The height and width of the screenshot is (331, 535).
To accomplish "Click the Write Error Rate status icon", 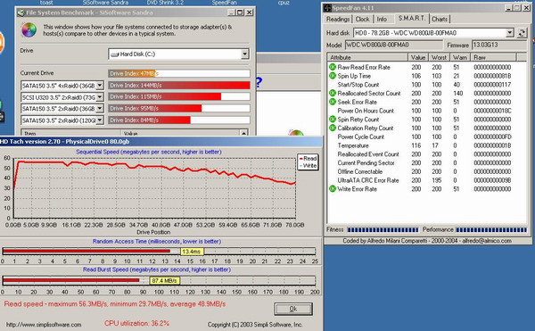I will point(333,189).
